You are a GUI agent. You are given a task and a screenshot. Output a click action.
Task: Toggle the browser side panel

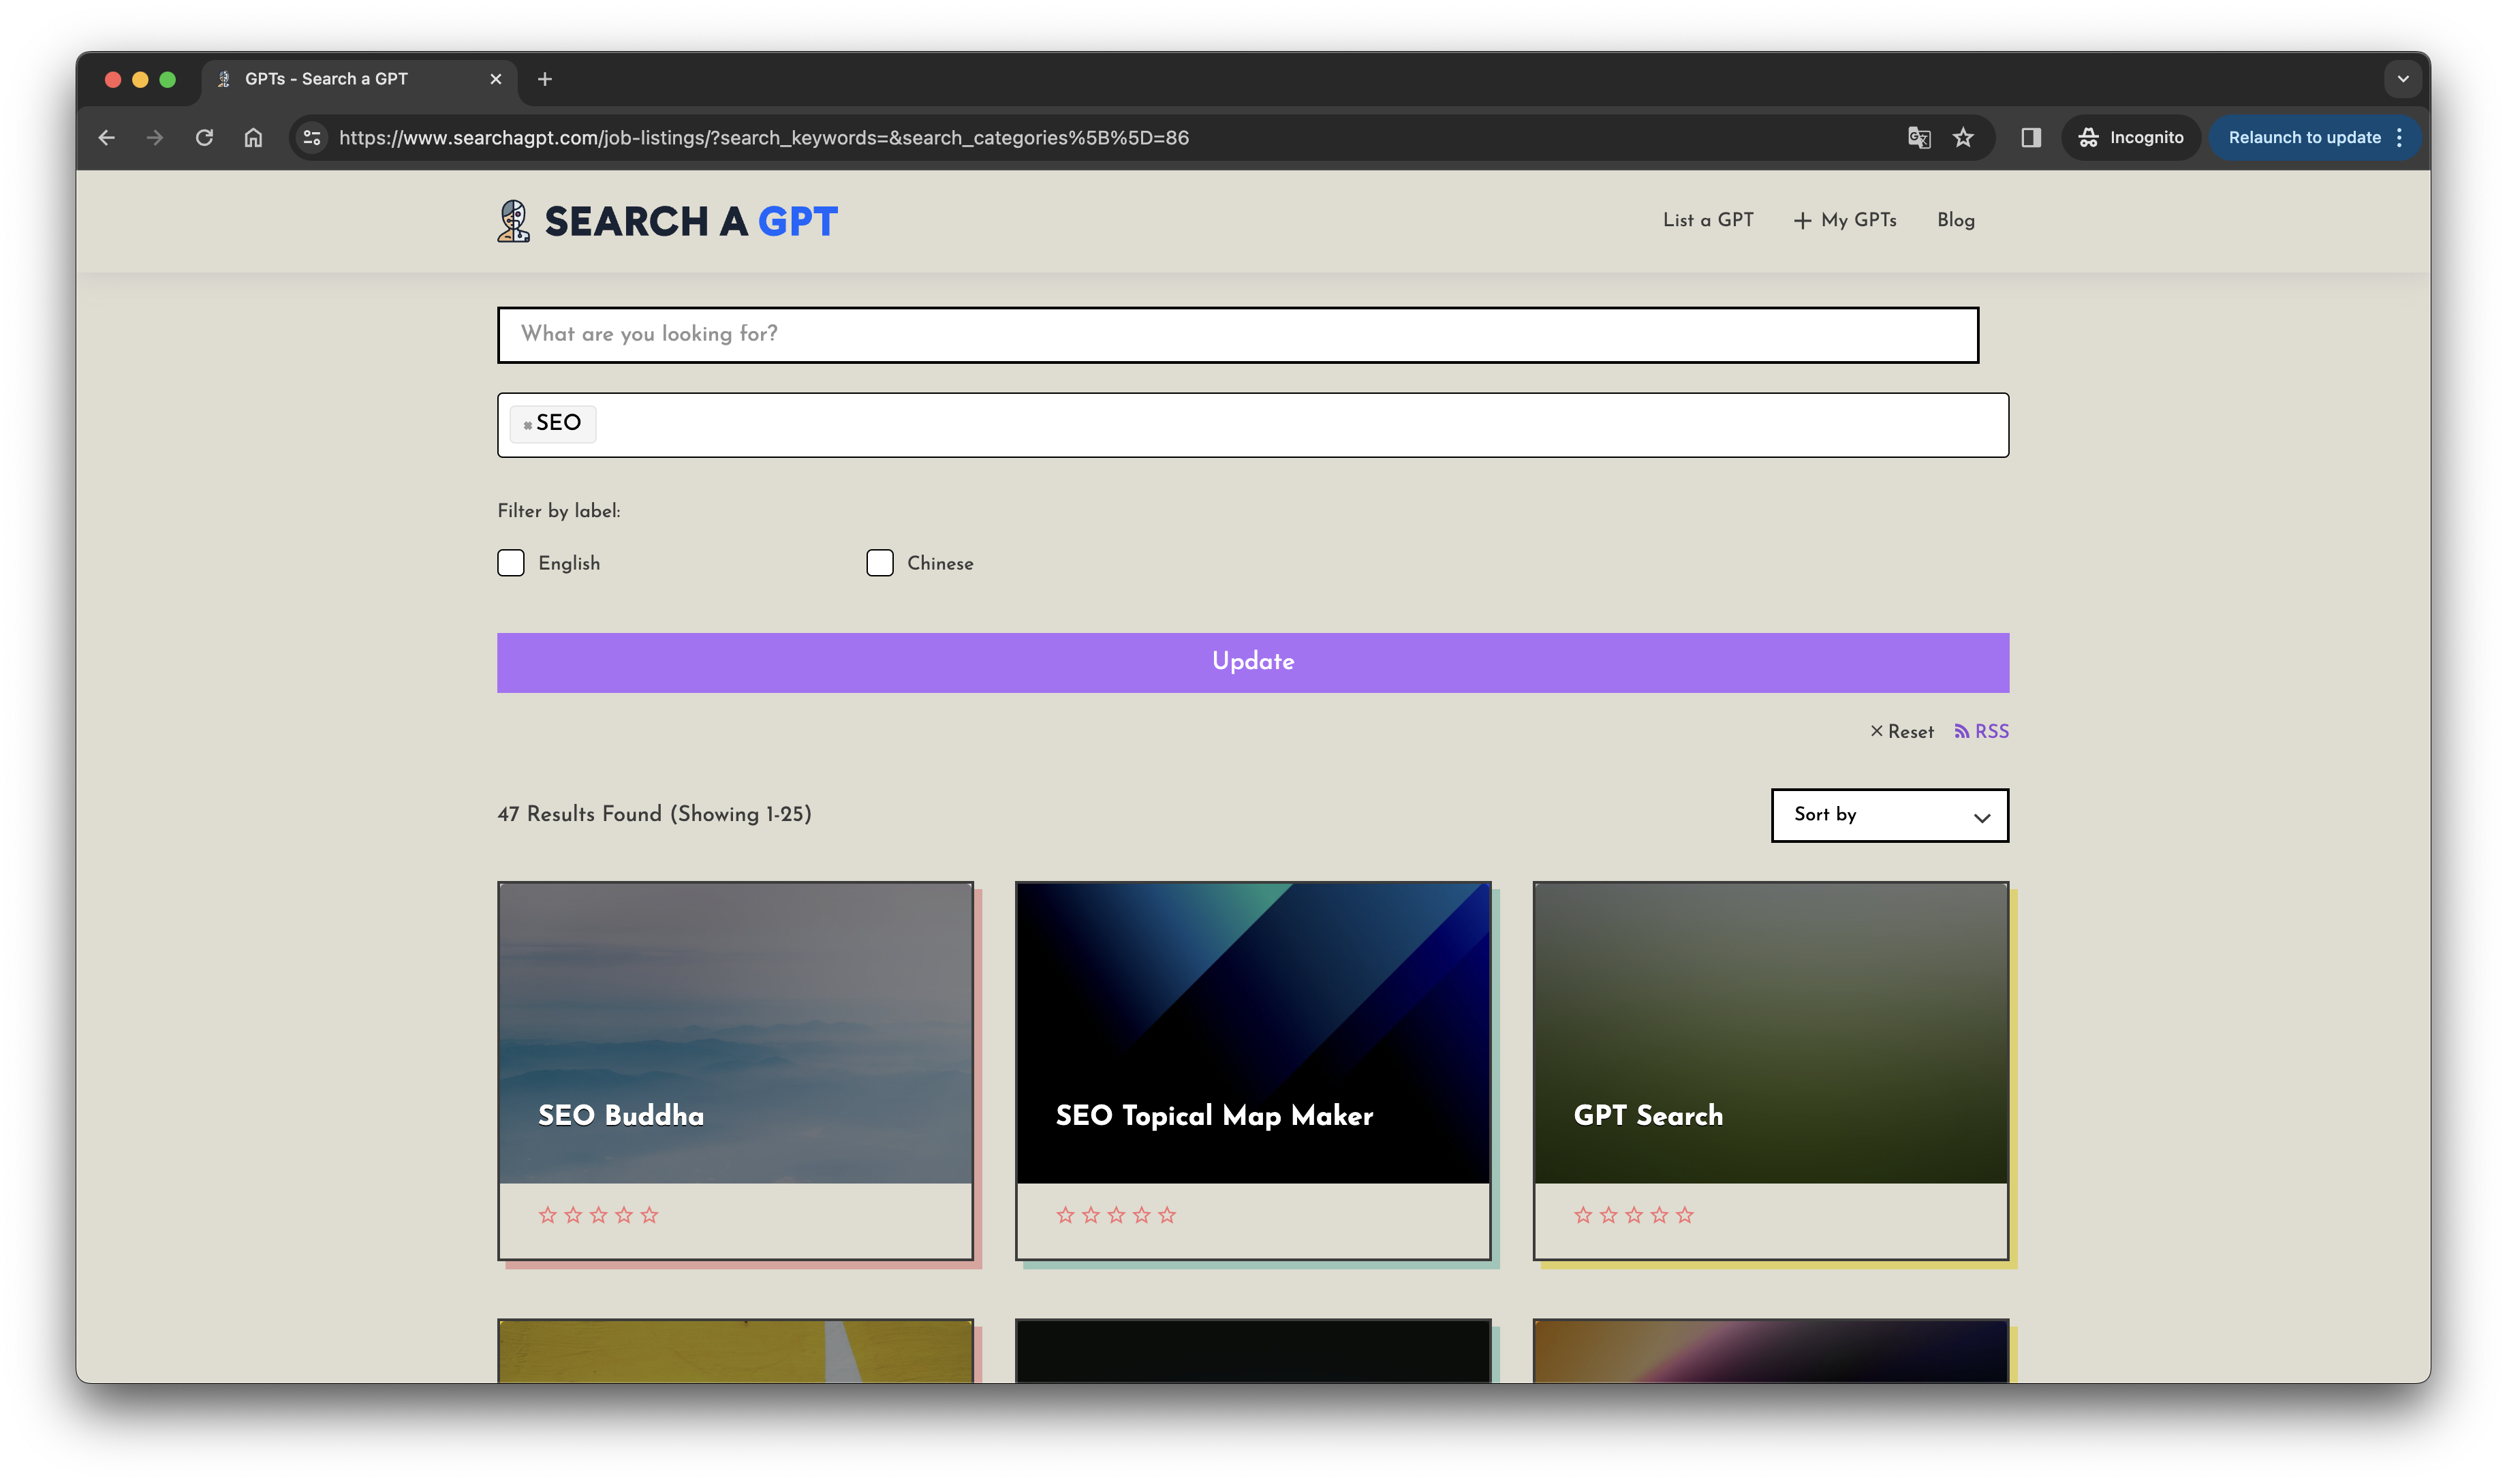coord(2030,138)
